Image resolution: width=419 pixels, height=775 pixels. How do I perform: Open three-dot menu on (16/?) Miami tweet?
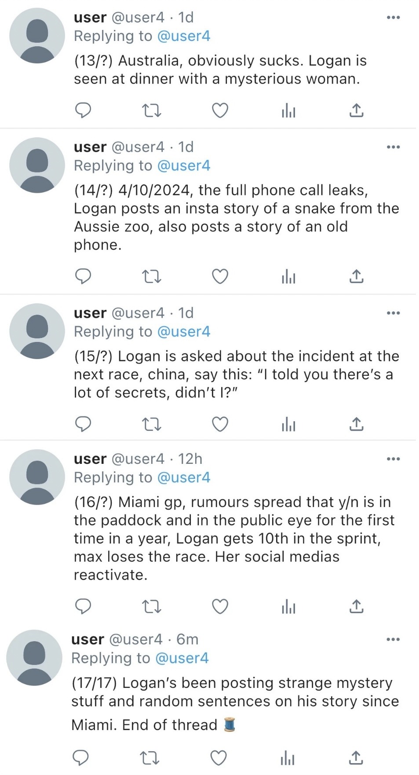click(x=393, y=459)
